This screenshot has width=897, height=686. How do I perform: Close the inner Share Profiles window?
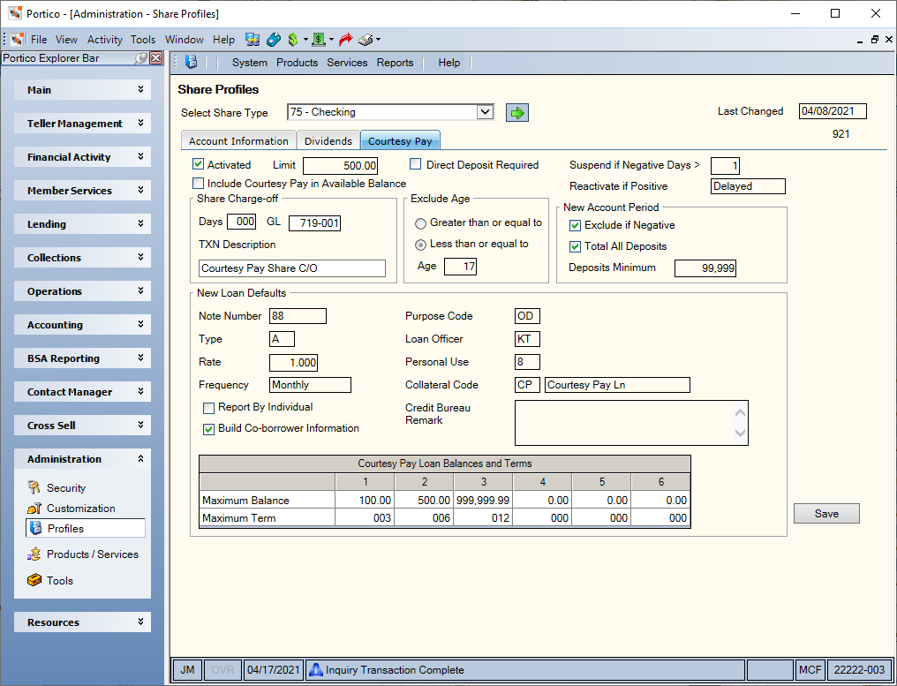click(889, 40)
